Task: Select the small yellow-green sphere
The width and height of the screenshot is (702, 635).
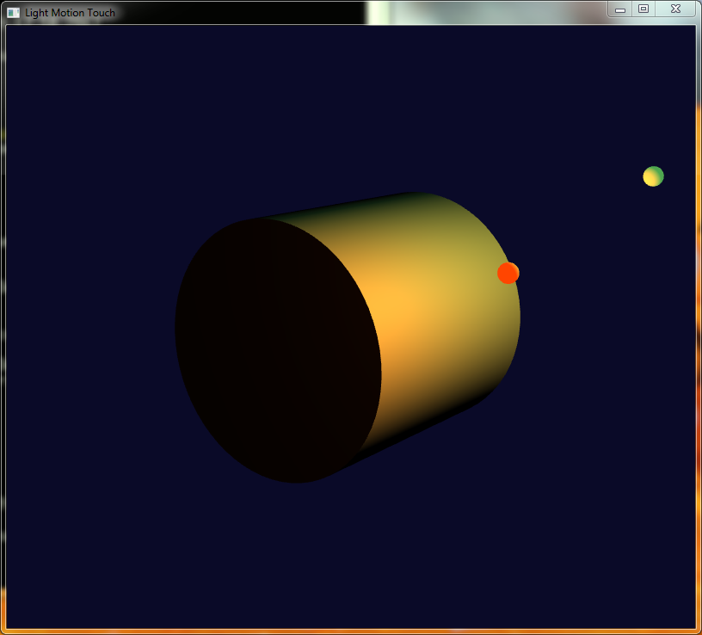Action: pos(653,176)
